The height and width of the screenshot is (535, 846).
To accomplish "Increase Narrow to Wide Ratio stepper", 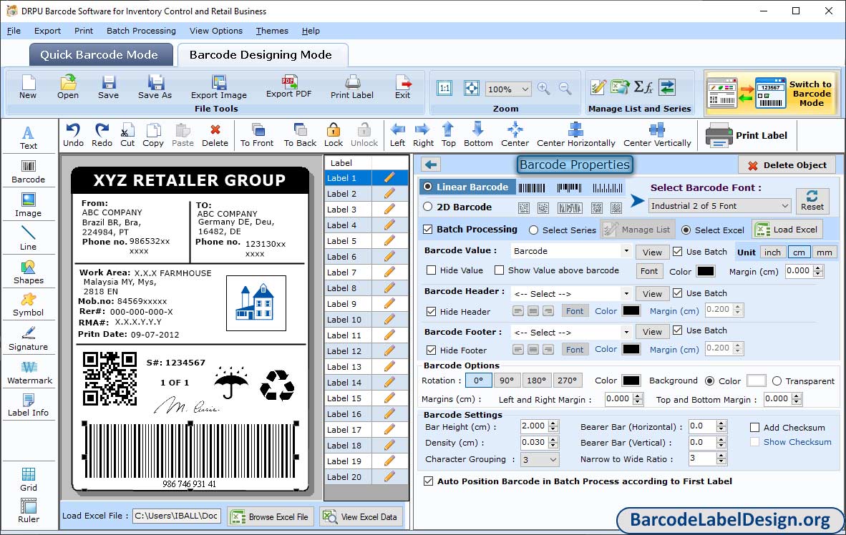I will (x=721, y=456).
